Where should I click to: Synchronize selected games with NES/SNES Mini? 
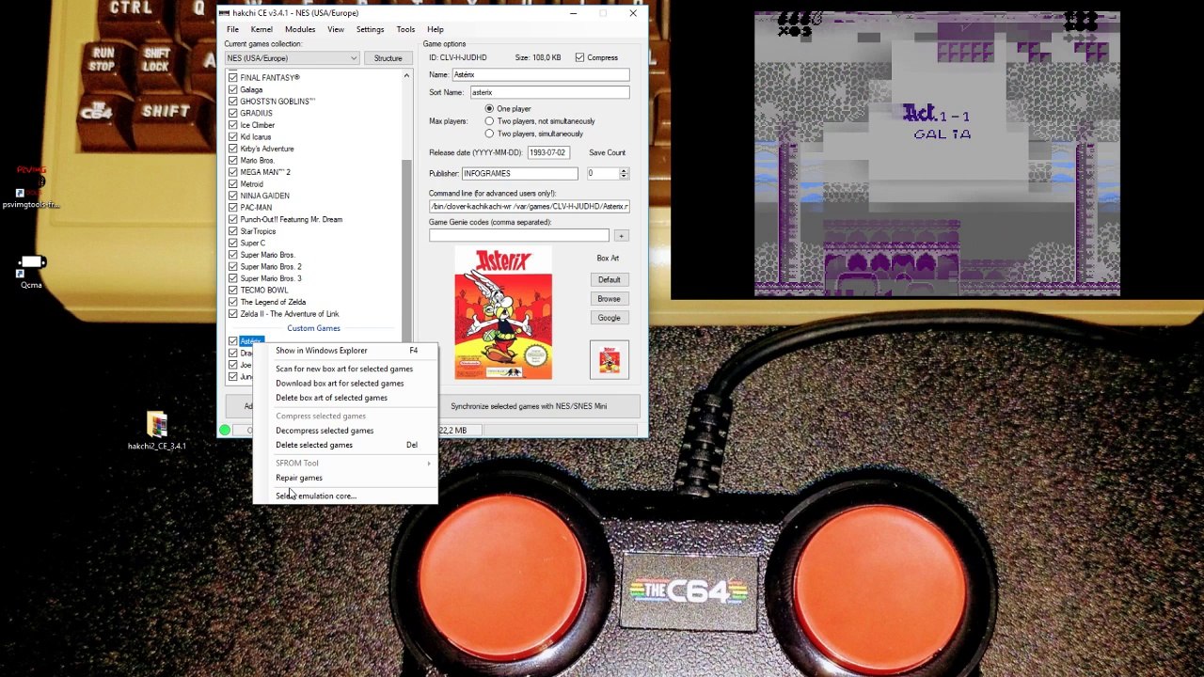pyautogui.click(x=529, y=406)
